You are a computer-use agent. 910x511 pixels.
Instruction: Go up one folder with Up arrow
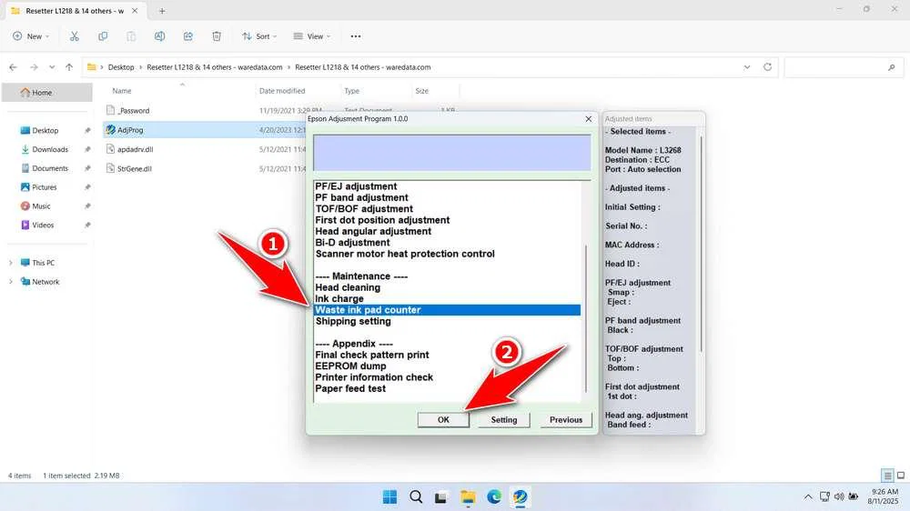pos(68,67)
